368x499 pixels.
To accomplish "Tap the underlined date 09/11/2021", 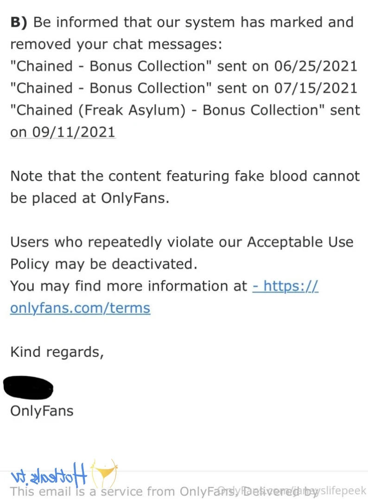I will click(x=63, y=132).
